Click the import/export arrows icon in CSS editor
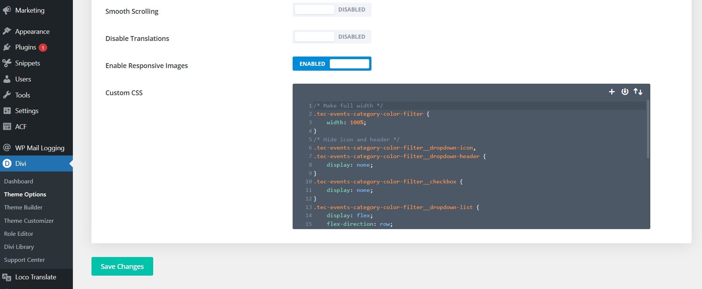702x289 pixels. [638, 91]
